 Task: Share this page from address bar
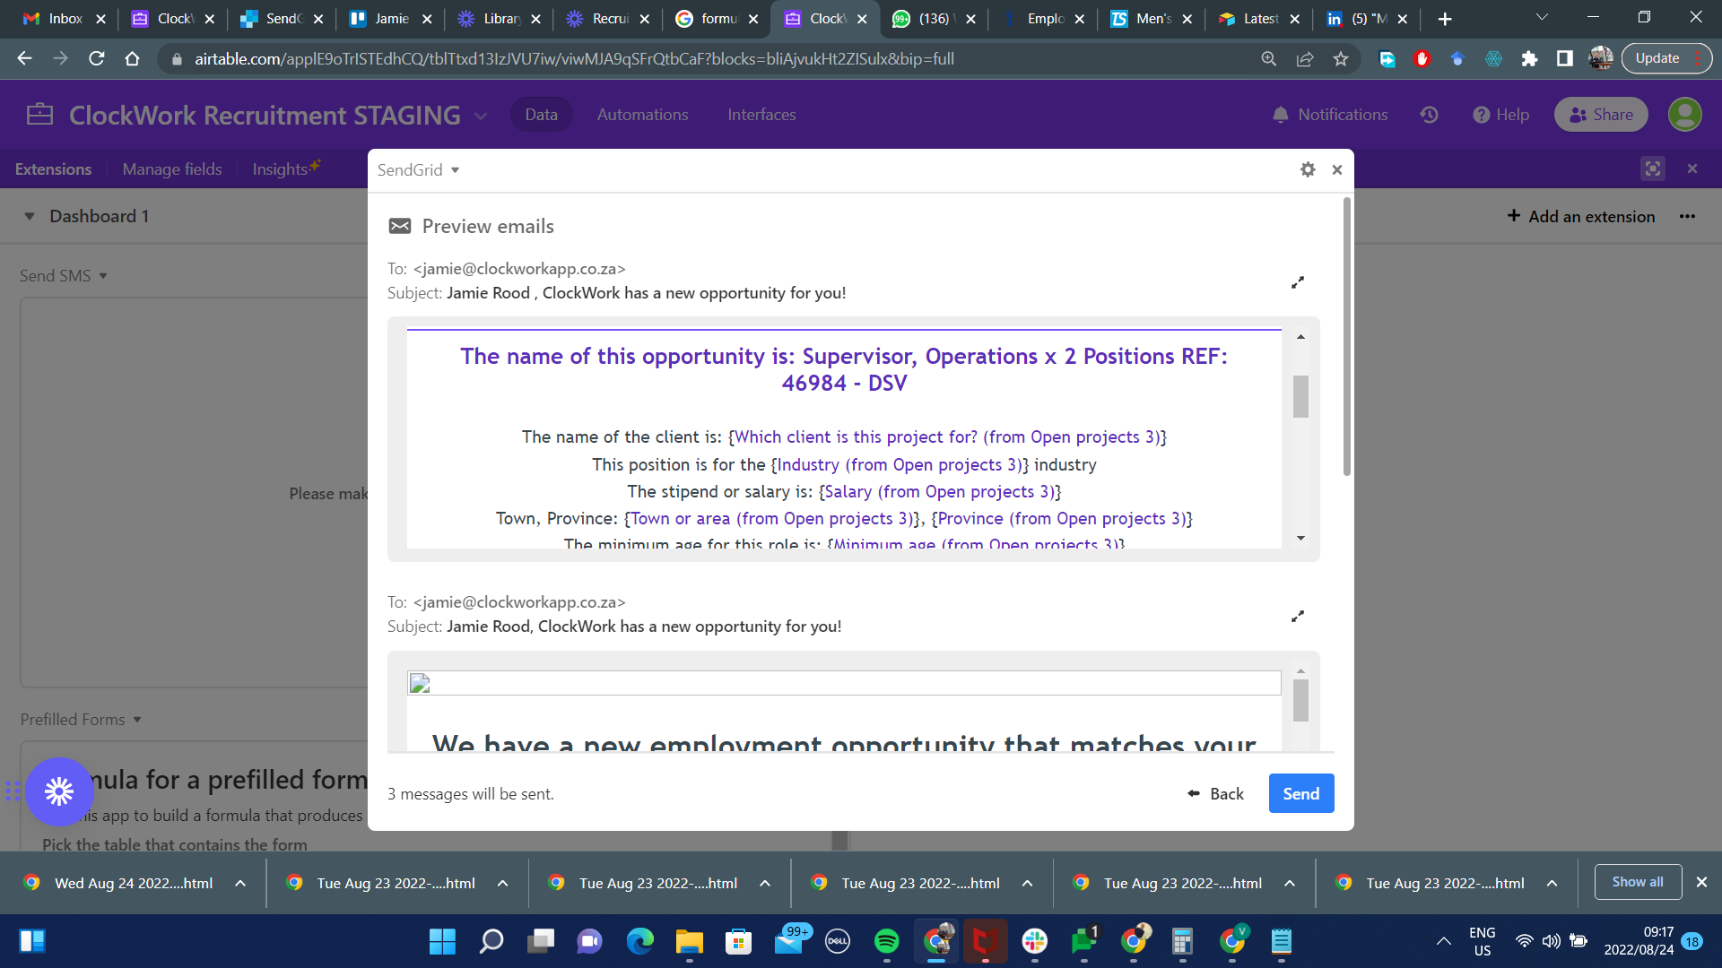1305,59
